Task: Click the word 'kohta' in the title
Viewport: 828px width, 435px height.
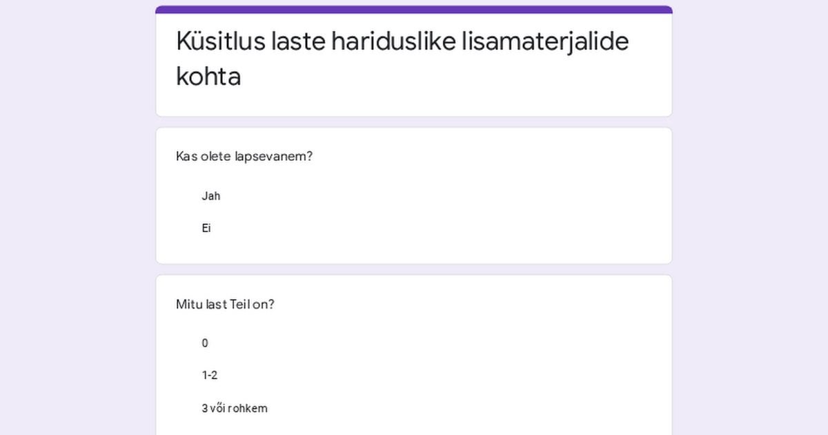Action: point(208,77)
